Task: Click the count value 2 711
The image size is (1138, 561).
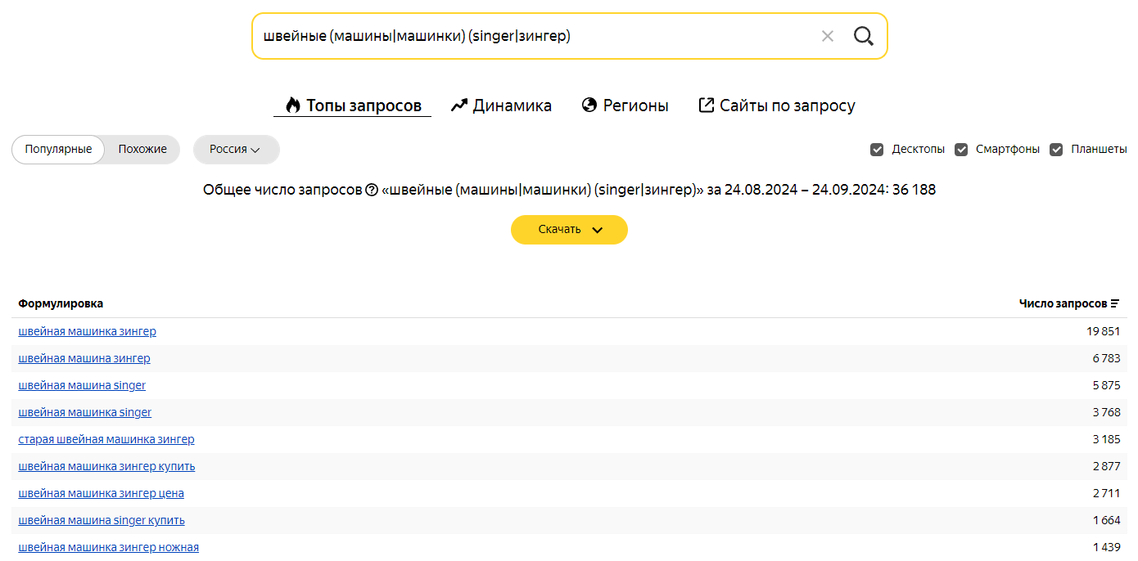Action: [x=1106, y=493]
